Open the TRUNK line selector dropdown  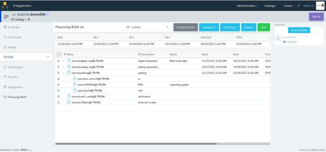(x=26, y=57)
